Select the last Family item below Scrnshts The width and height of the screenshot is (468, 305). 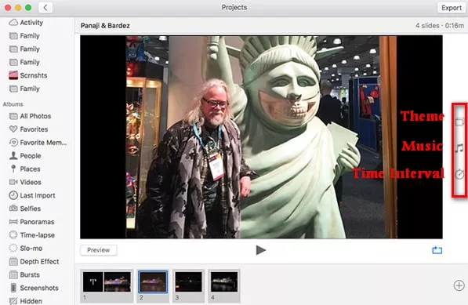[x=24, y=89]
